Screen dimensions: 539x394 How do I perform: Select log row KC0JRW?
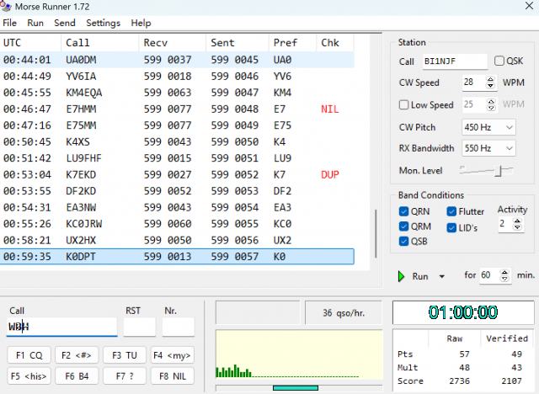coord(177,224)
